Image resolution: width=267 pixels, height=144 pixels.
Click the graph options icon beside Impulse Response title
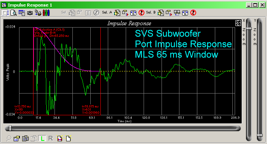pyautogui.click(x=238, y=23)
